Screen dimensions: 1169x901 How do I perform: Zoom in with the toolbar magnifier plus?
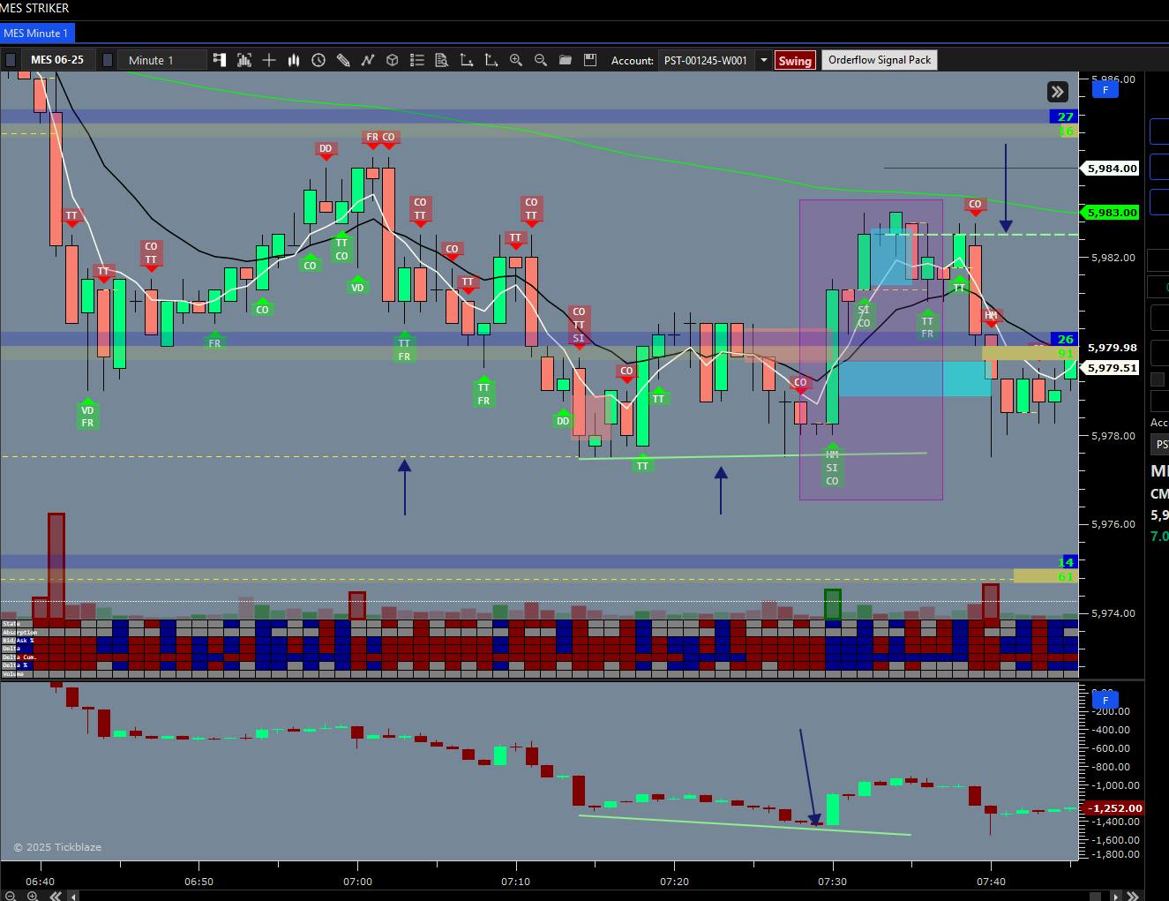click(516, 60)
